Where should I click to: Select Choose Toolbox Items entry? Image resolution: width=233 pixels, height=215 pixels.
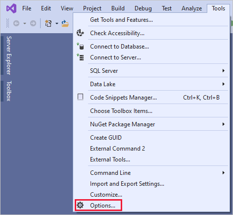pyautogui.click(x=151, y=111)
